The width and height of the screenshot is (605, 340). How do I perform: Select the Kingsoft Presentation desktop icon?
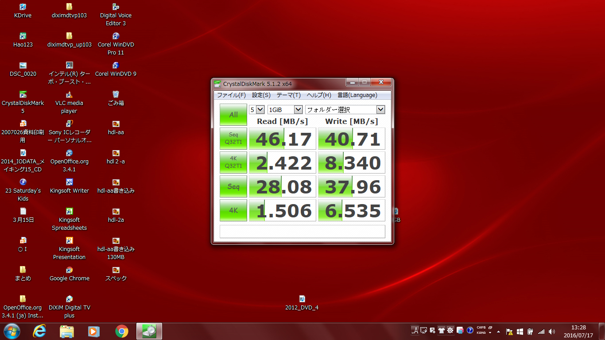click(69, 249)
